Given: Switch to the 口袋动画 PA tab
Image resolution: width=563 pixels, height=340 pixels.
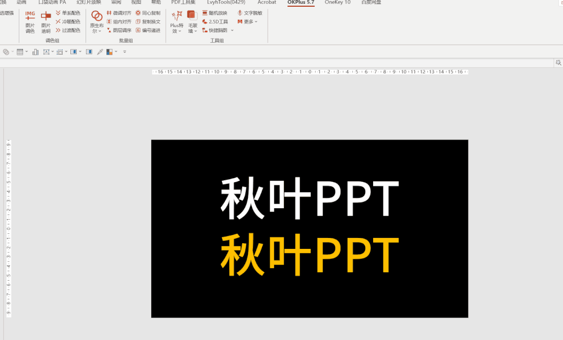Looking at the screenshot, I should click(52, 2).
